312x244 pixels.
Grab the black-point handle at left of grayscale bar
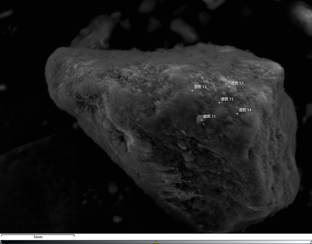coord(1,242)
